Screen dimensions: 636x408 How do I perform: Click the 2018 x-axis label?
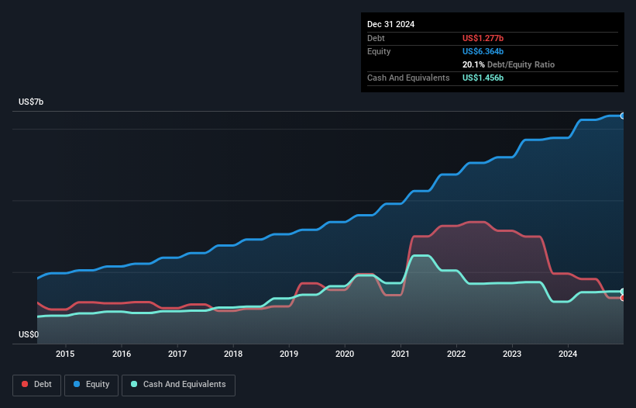(x=233, y=354)
